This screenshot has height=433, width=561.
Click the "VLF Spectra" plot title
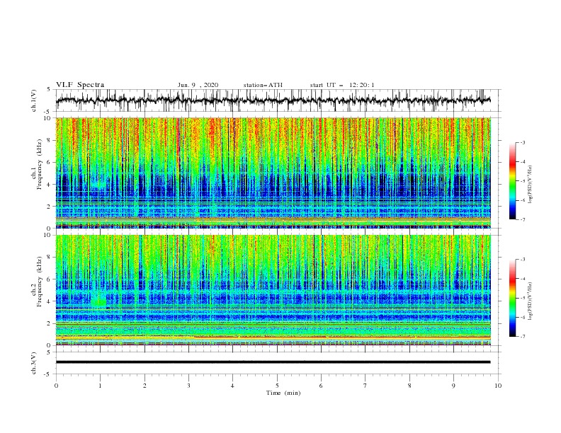click(80, 85)
